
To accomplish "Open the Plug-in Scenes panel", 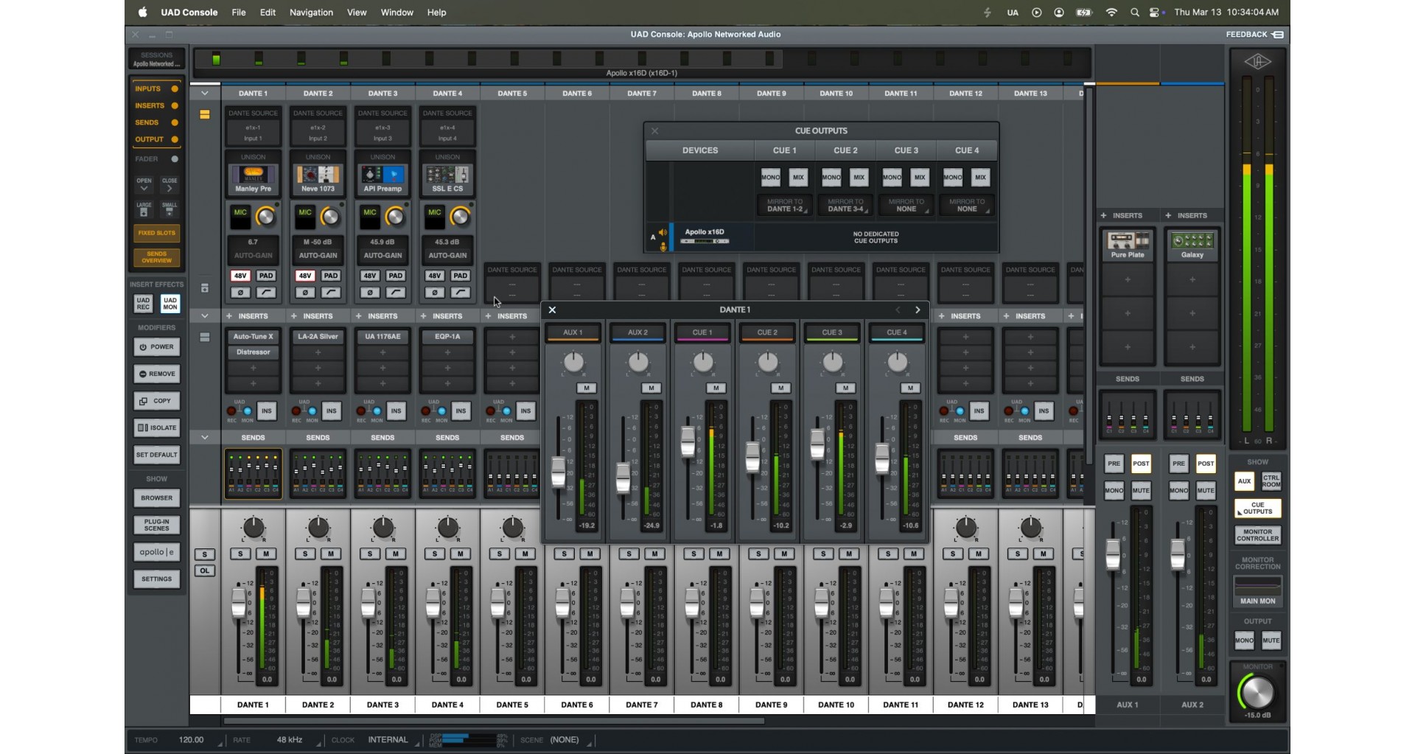I will [x=156, y=525].
